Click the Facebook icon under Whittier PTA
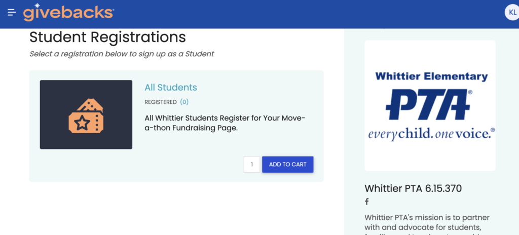The image size is (519, 235). tap(367, 202)
